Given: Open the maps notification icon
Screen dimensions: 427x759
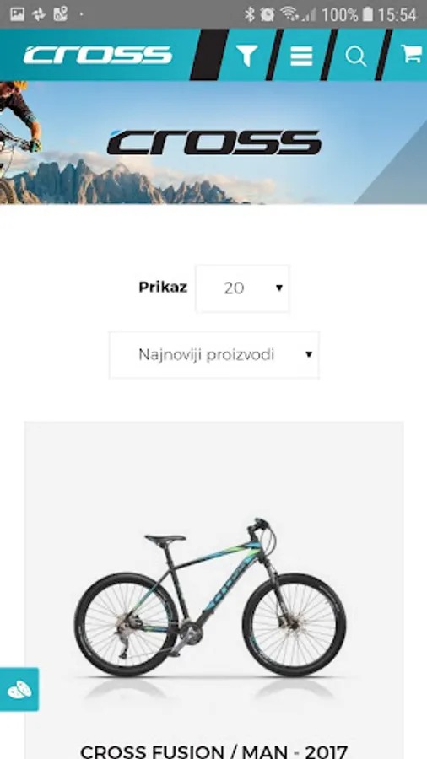Looking at the screenshot, I should coord(61,14).
